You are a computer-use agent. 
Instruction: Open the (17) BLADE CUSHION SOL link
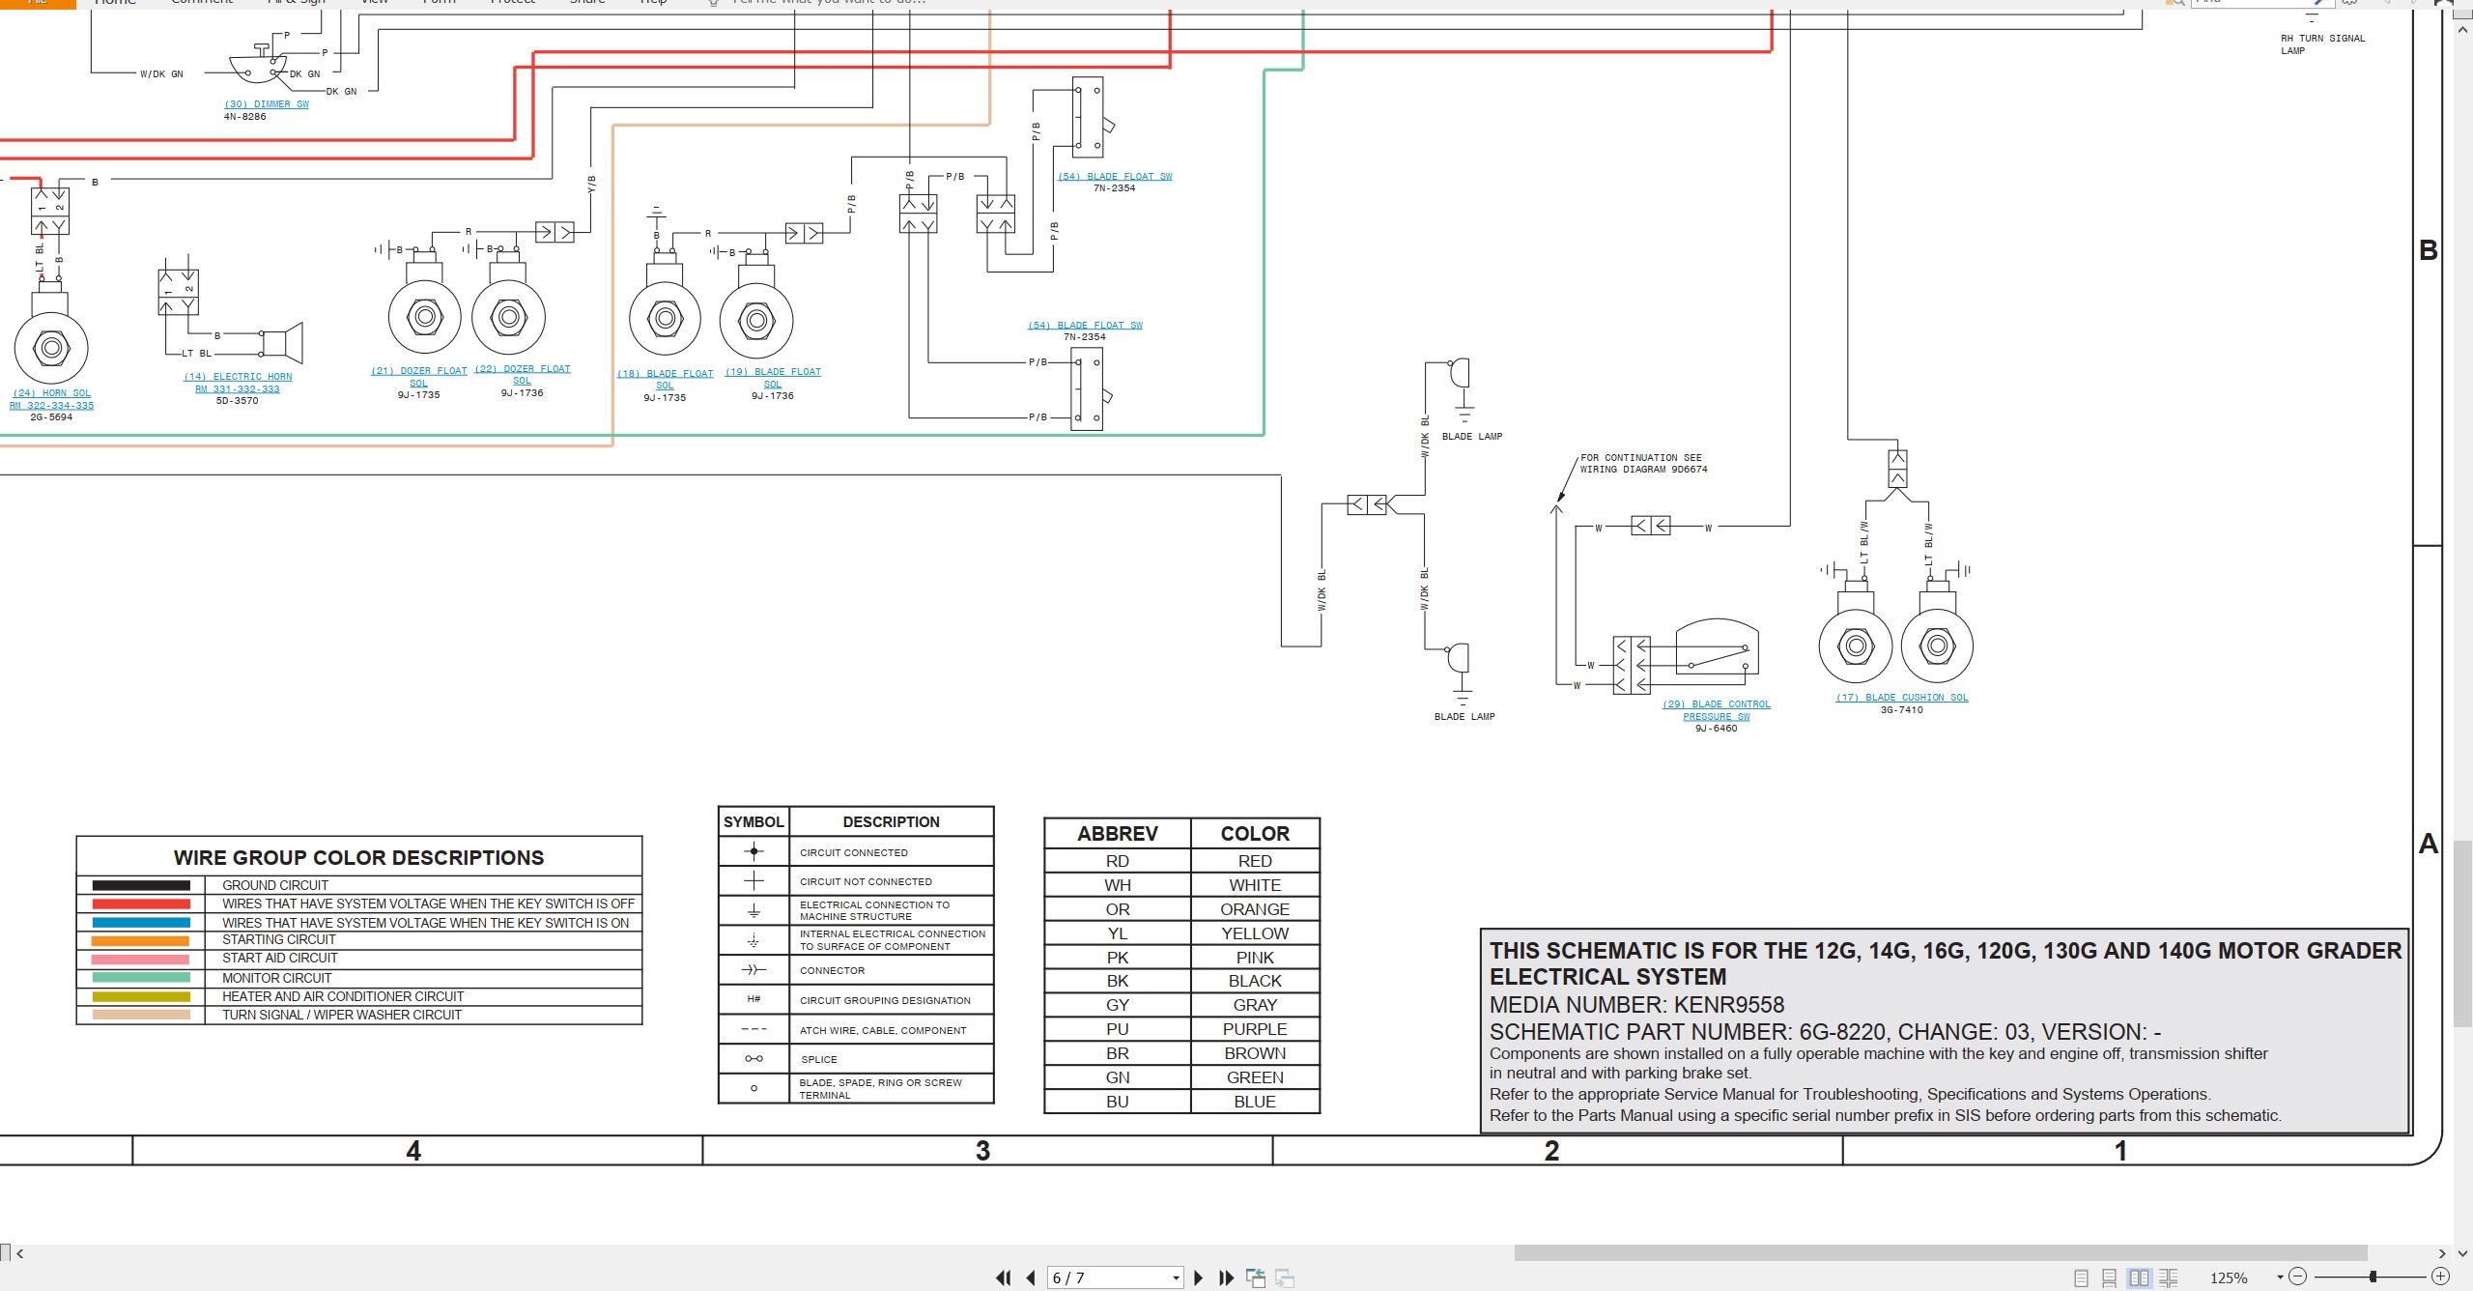click(x=1902, y=698)
